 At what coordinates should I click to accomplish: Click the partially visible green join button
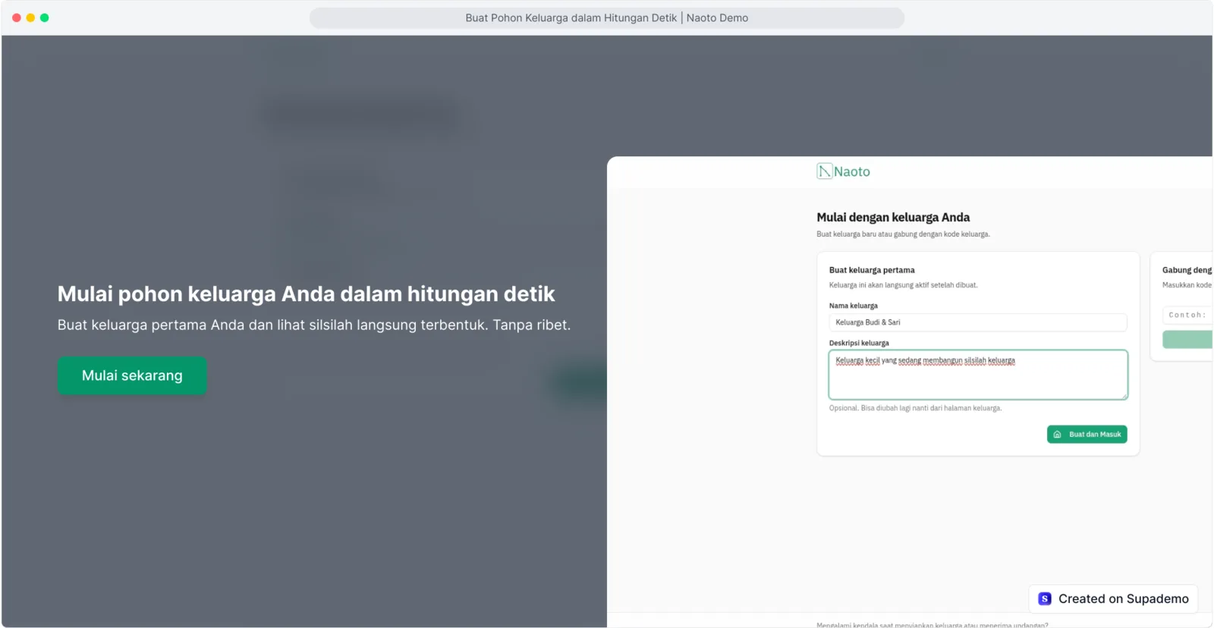[1187, 339]
